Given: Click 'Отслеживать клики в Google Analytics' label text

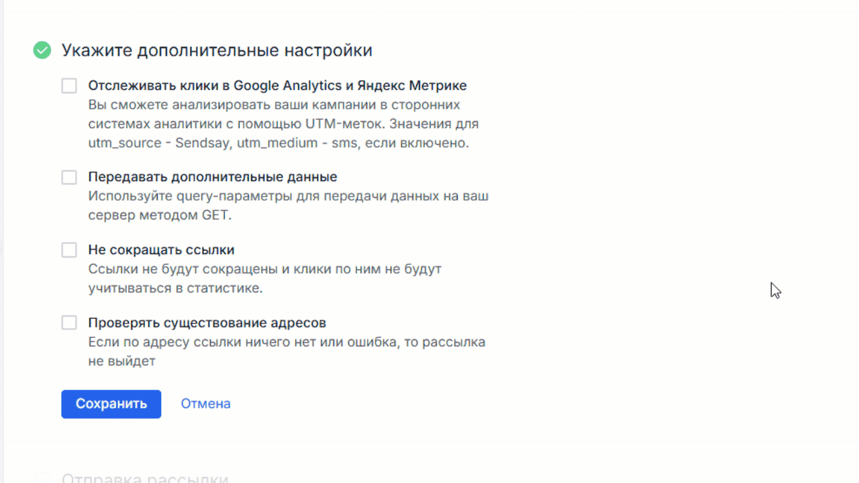Looking at the screenshot, I should click(x=277, y=86).
